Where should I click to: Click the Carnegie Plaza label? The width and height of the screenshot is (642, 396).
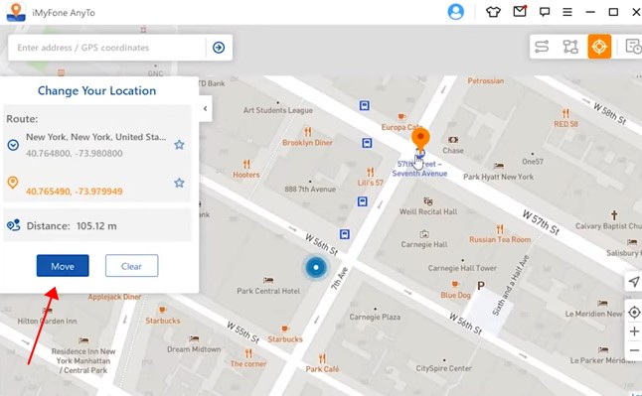375,317
